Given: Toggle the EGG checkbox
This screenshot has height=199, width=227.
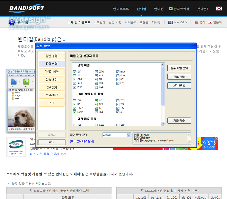Looking at the screenshot, I should (x=118, y=76).
